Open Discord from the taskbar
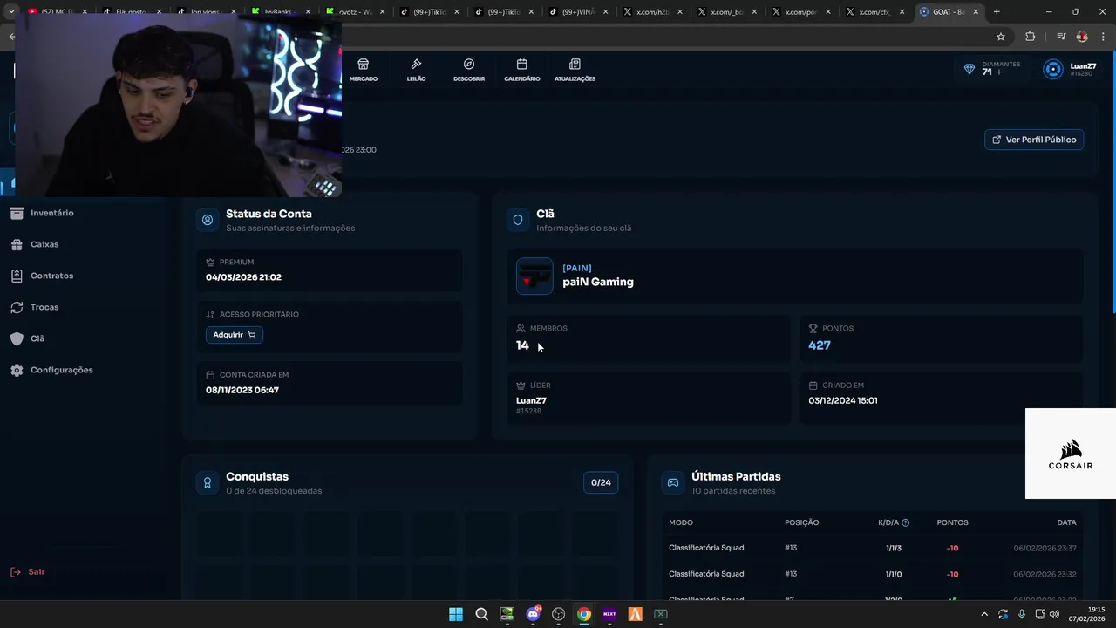This screenshot has width=1116, height=628. pos(533,614)
